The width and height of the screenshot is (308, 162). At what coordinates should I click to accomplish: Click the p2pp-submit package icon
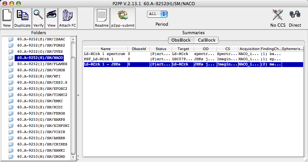[x=123, y=15]
